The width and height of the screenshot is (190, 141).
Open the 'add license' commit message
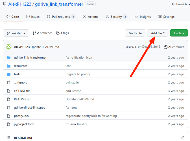73,91
